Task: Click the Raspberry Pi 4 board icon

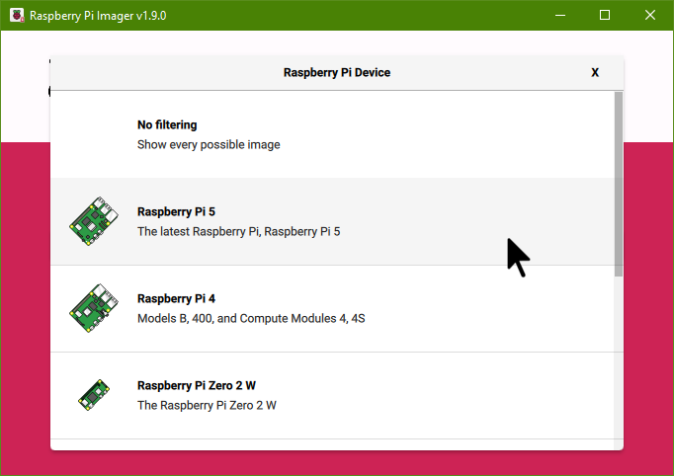Action: pyautogui.click(x=91, y=308)
